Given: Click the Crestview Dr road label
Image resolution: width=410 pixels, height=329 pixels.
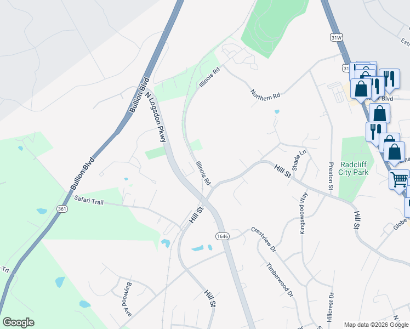Looking at the screenshot, I should [x=264, y=240].
